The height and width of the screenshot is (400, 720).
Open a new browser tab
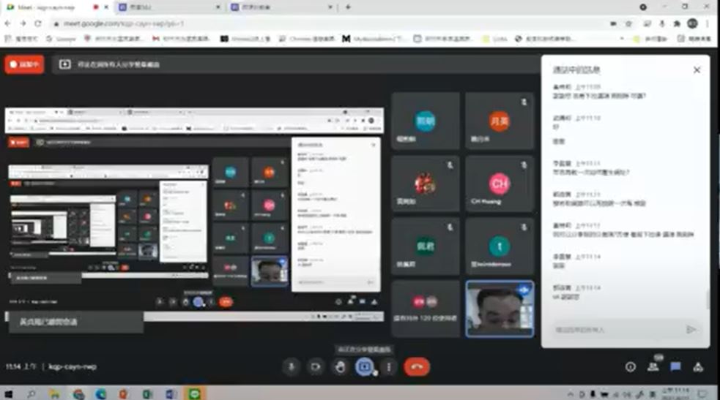coord(348,7)
